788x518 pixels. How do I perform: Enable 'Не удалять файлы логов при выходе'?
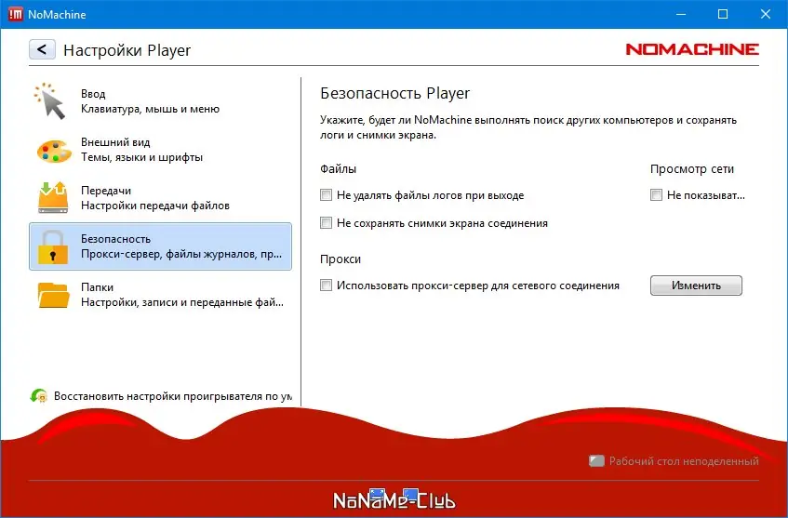pos(327,195)
